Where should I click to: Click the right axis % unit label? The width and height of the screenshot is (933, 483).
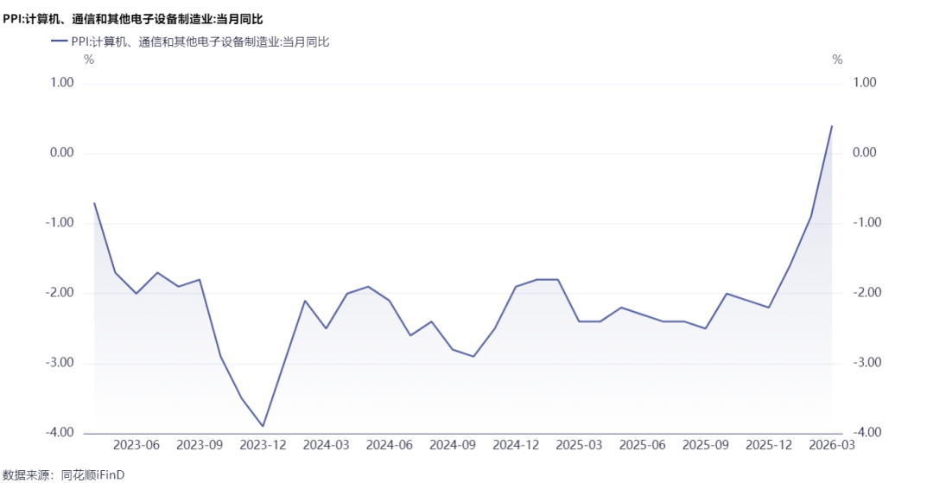coord(837,60)
